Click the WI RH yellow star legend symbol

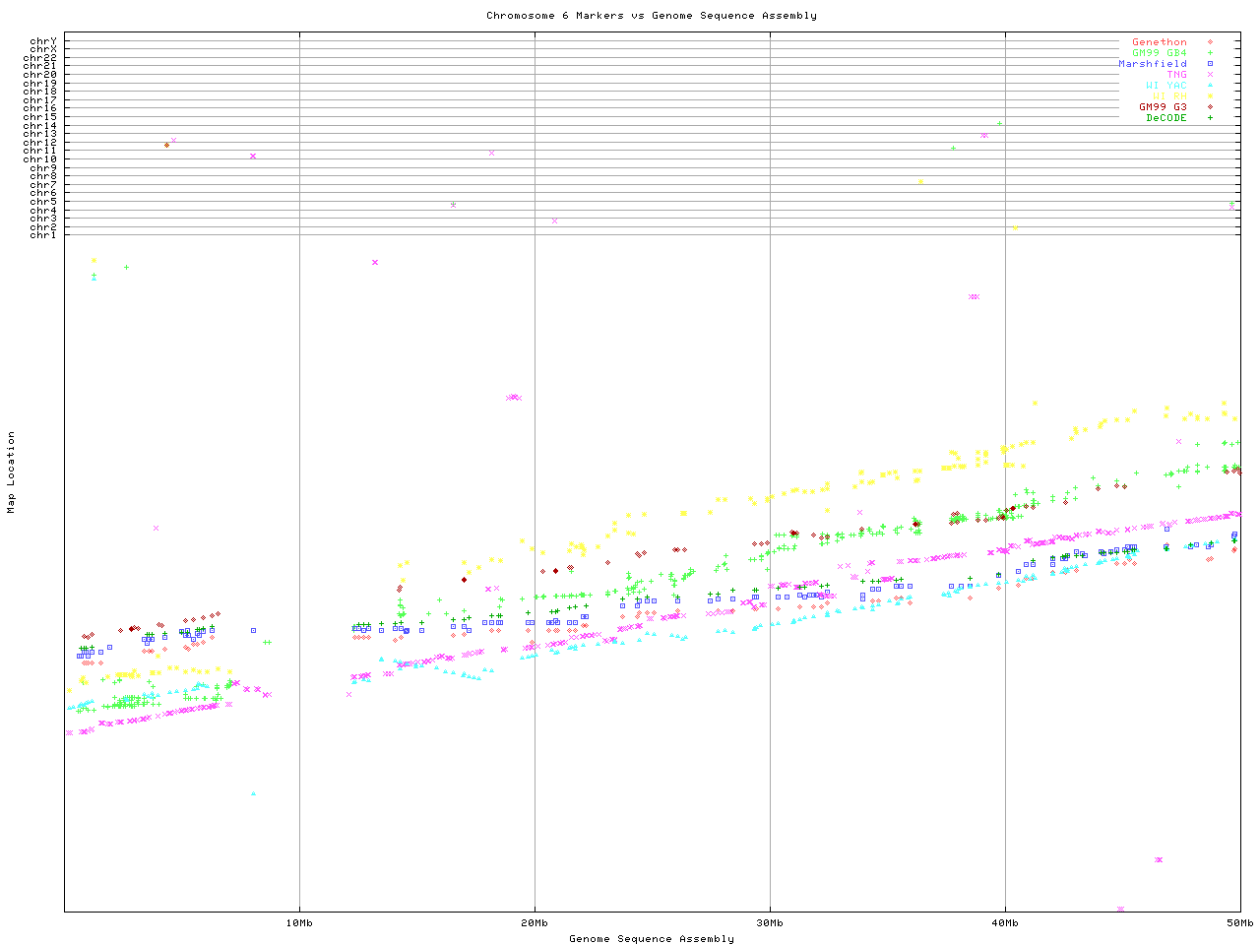tap(1210, 96)
